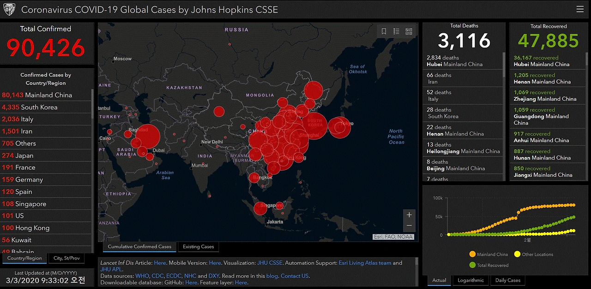This screenshot has height=289, width=591.
Task: Select 80,143 Mainland China row
Action: click(x=46, y=95)
